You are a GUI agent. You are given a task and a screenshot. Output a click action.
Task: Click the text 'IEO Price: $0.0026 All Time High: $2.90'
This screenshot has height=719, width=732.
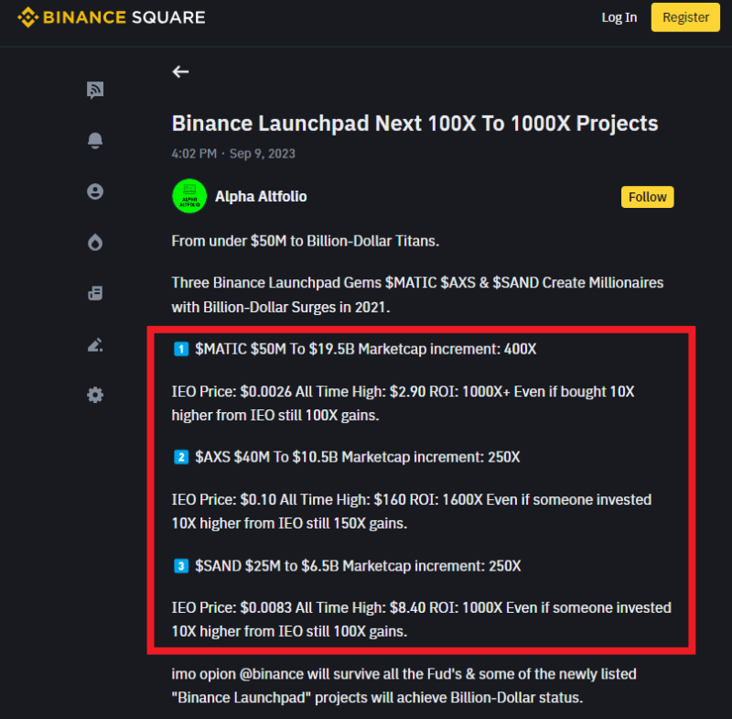click(x=298, y=391)
